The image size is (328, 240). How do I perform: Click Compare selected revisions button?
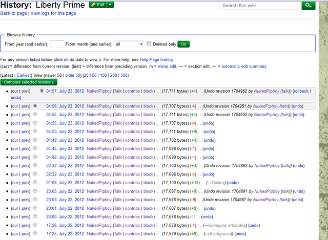click(x=29, y=82)
